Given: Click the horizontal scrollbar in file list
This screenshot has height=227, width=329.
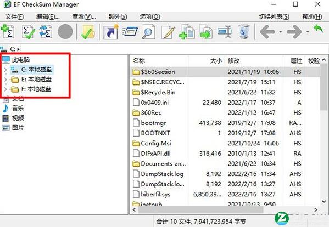Looking at the screenshot, I should click(200, 209).
